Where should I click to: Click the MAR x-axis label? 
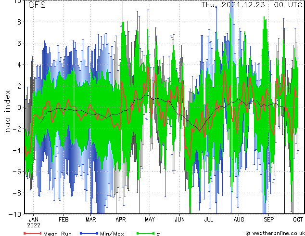click(x=91, y=220)
